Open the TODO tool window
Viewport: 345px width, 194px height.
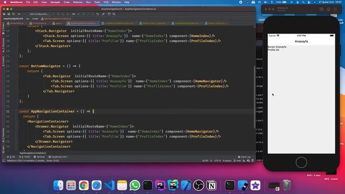tap(25, 157)
